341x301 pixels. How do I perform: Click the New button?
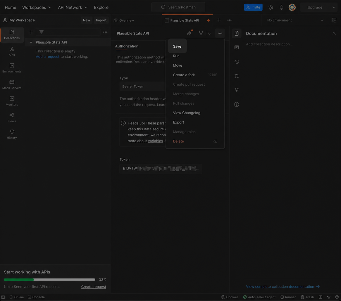(x=87, y=20)
